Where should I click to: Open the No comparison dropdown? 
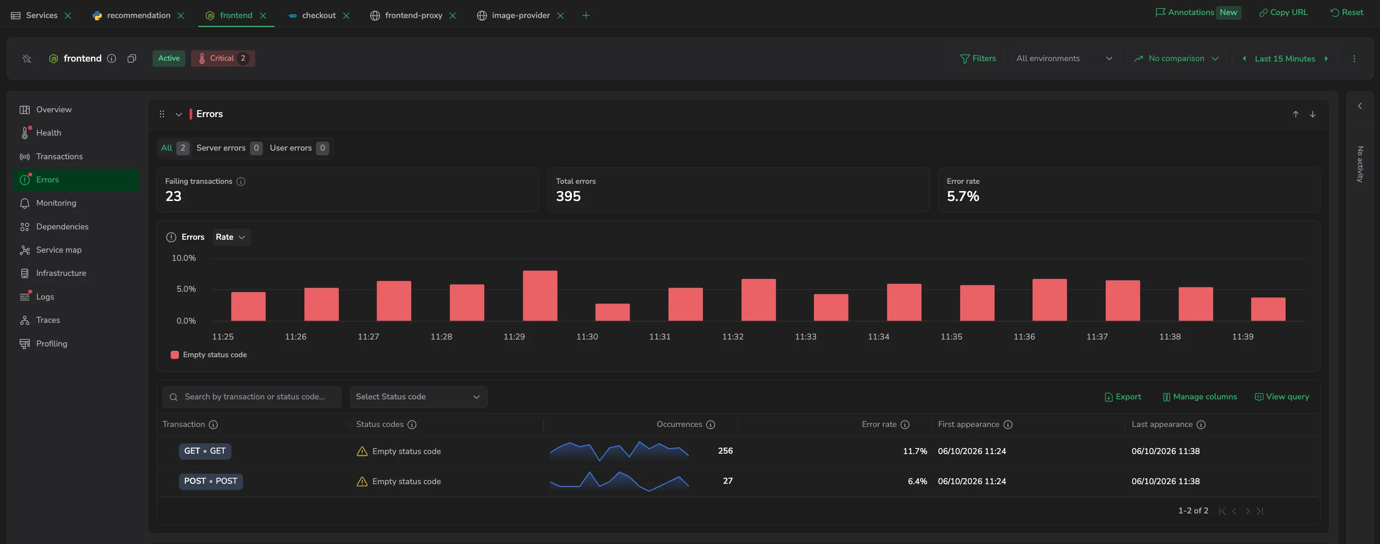[x=1177, y=58]
